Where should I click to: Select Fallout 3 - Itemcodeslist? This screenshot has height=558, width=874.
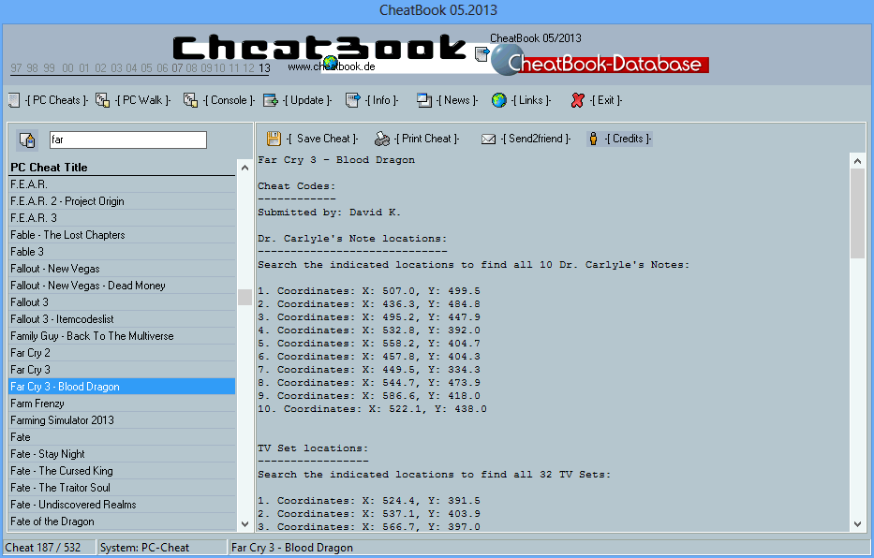click(x=122, y=319)
